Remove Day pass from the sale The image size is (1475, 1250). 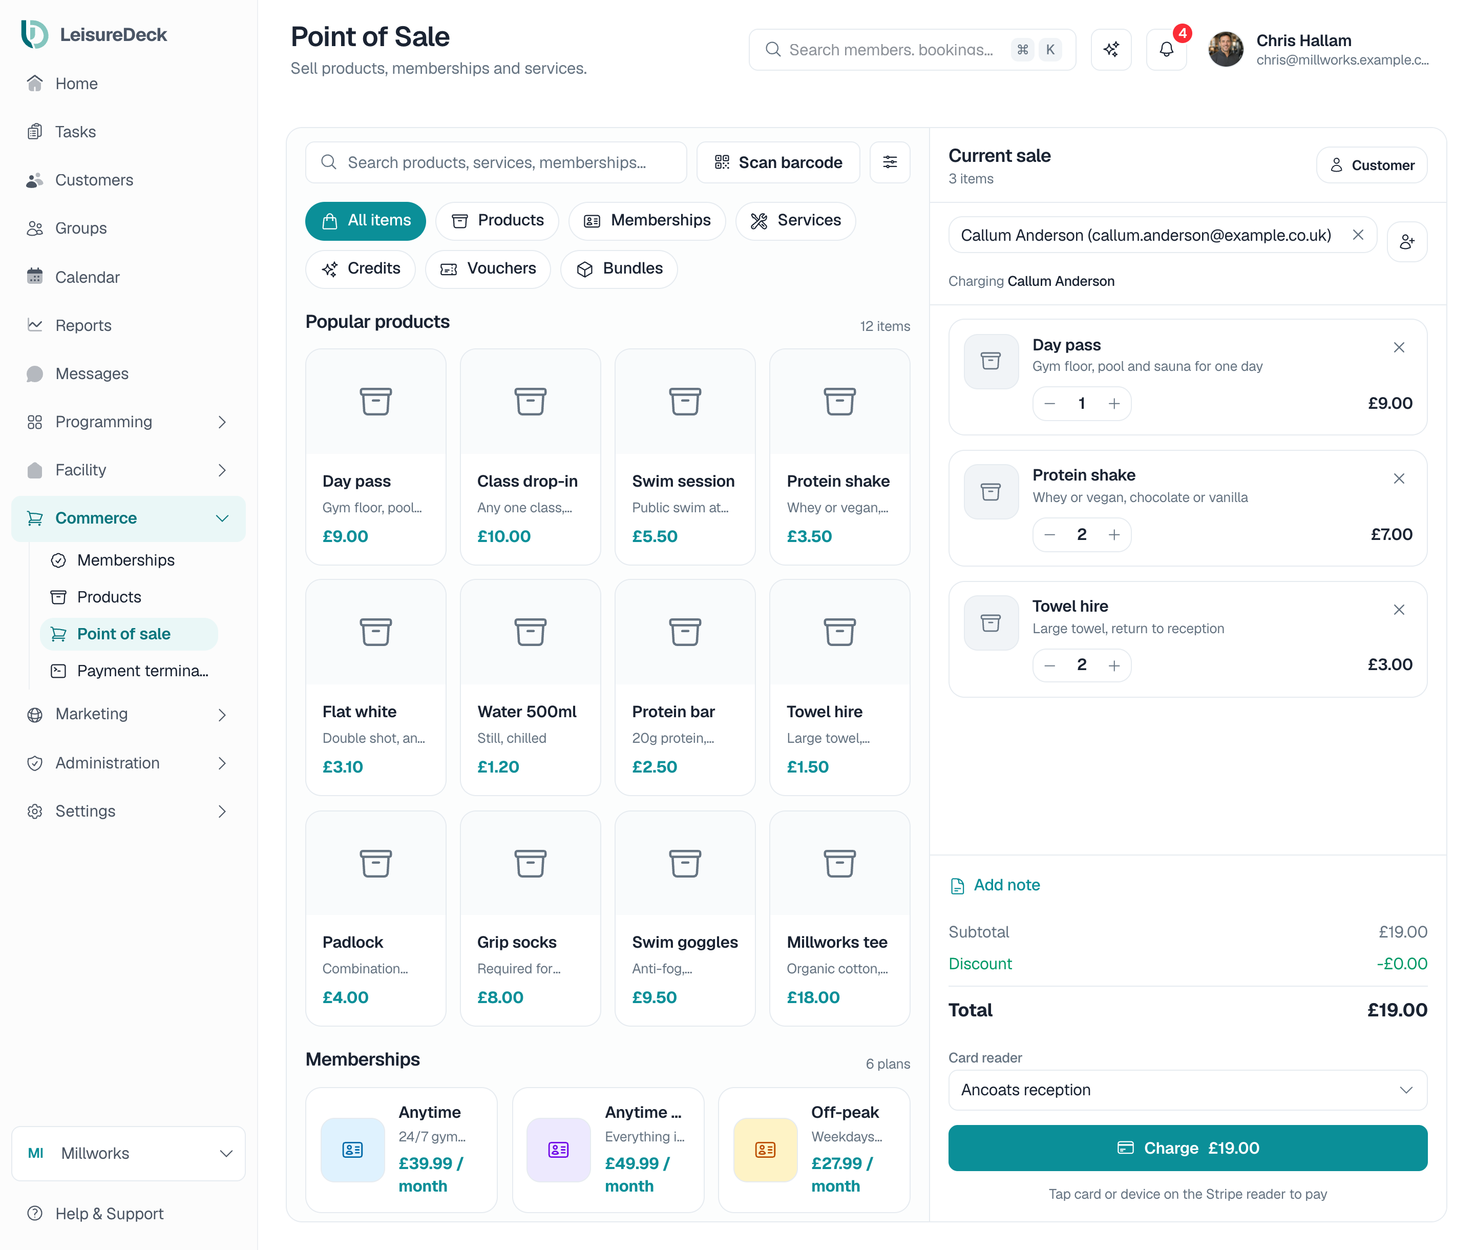1399,347
